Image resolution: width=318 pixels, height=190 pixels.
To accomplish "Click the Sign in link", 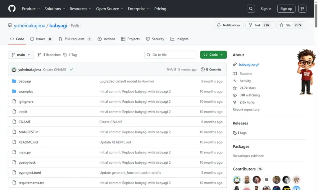I will click(266, 9).
